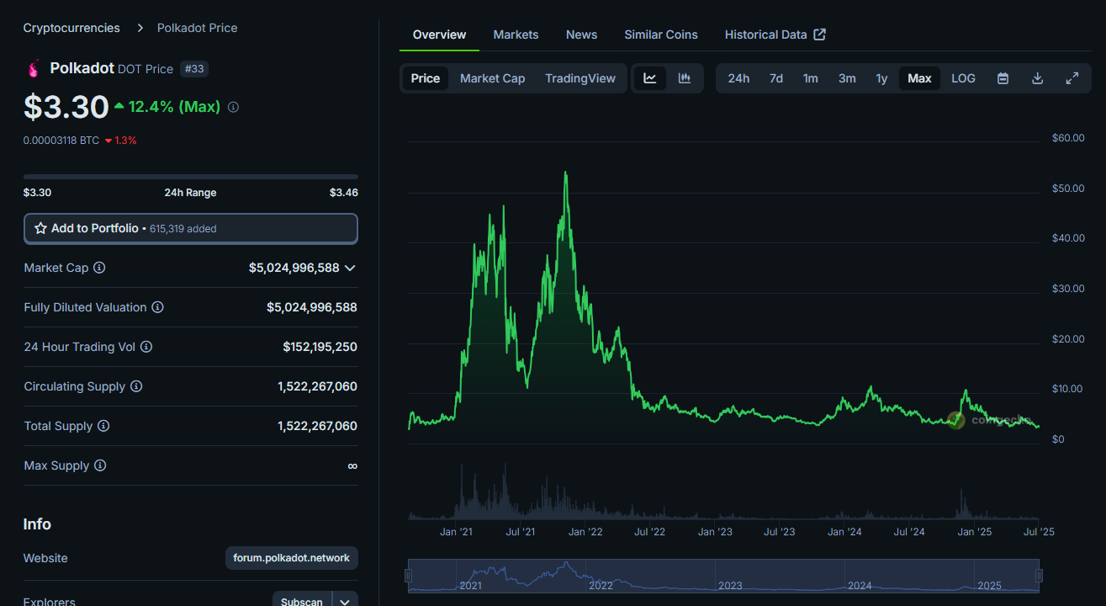Screen dimensions: 1106x606
Task: Toggle the LOG scale option
Action: coord(963,78)
